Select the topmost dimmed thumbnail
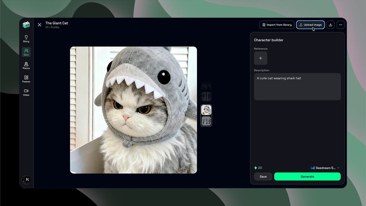 tap(206, 86)
